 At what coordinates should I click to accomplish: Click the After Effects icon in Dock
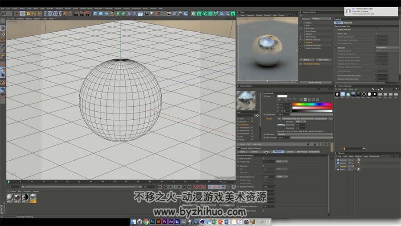tap(171, 222)
